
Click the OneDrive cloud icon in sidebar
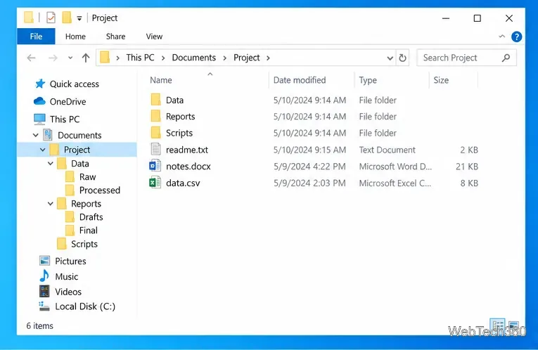(39, 101)
